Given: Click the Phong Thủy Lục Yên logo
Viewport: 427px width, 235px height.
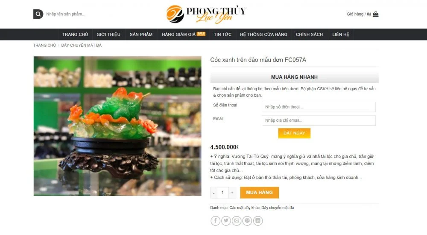Looking at the screenshot, I should pyautogui.click(x=206, y=14).
